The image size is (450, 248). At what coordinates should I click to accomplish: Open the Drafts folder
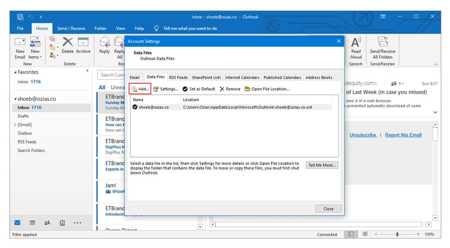(23, 116)
